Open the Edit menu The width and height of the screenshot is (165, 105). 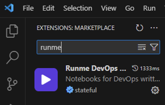coord(48,8)
